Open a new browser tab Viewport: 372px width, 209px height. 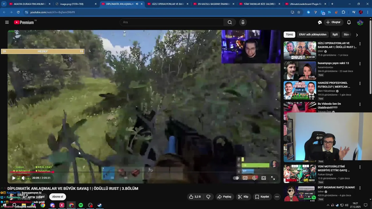(332, 4)
